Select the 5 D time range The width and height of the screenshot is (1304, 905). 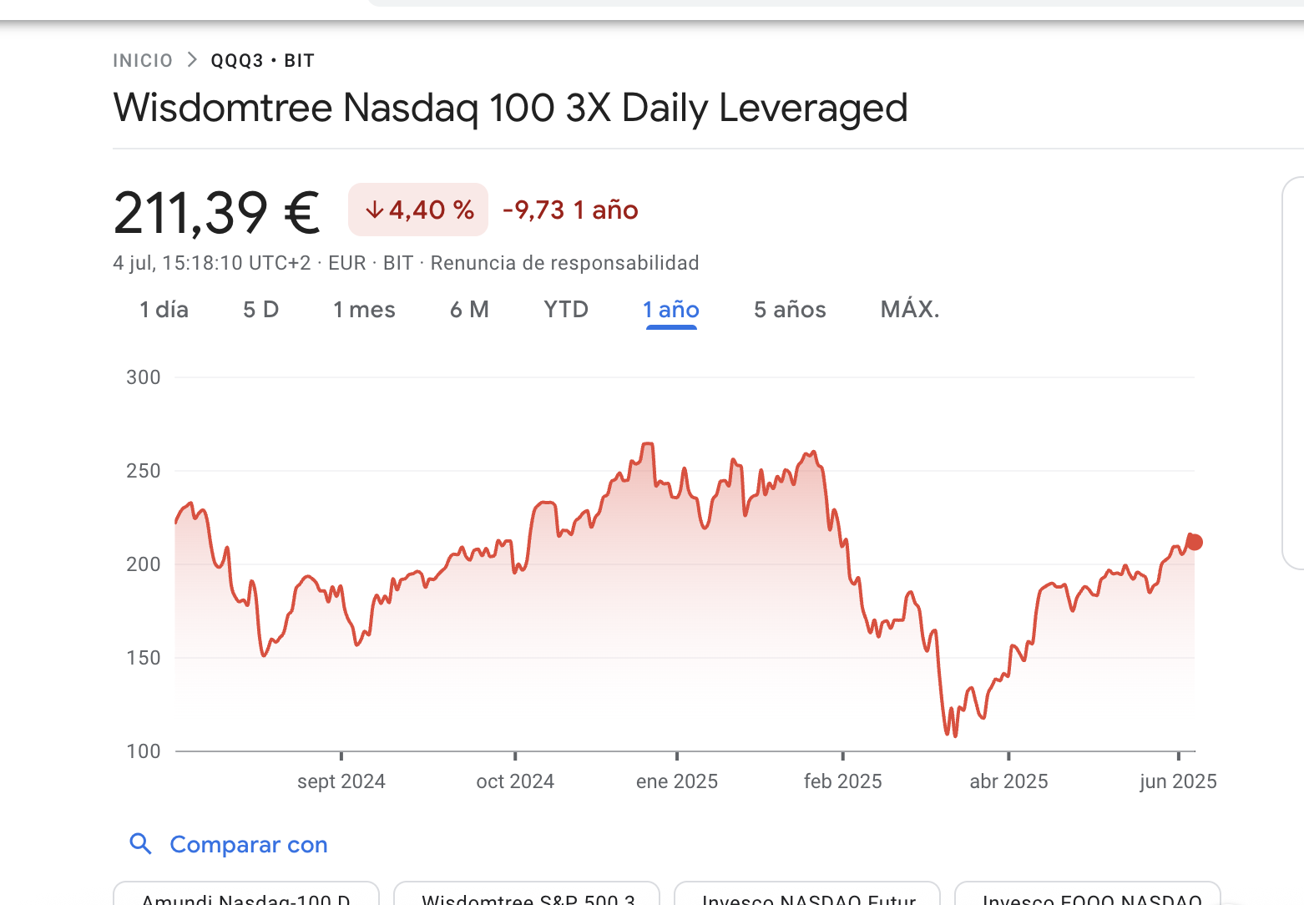coord(260,310)
